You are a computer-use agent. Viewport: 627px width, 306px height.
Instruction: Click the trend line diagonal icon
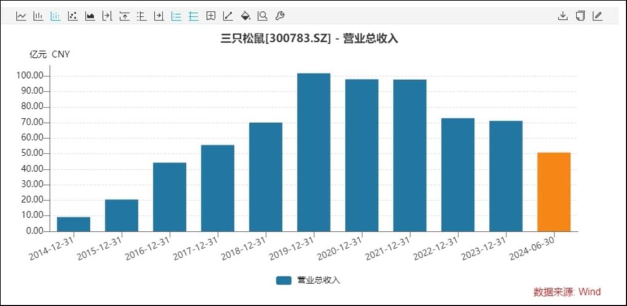coord(228,16)
